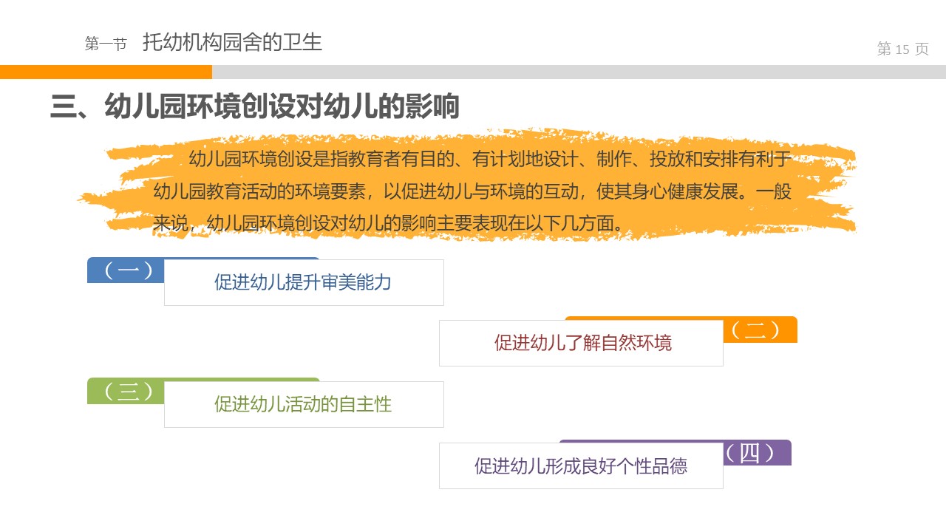Click the '第 15 页' page number
Viewport: 946px width, 532px height.
902,50
